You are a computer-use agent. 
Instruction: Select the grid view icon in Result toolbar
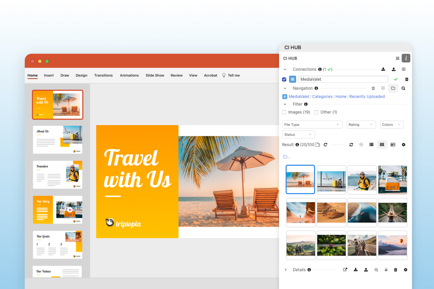pyautogui.click(x=382, y=144)
